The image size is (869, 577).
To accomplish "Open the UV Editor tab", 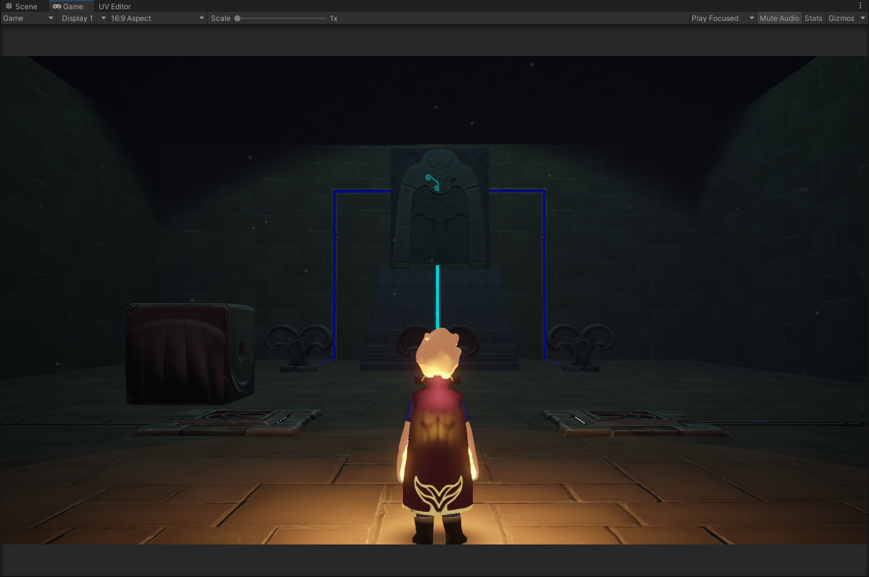I will click(115, 6).
